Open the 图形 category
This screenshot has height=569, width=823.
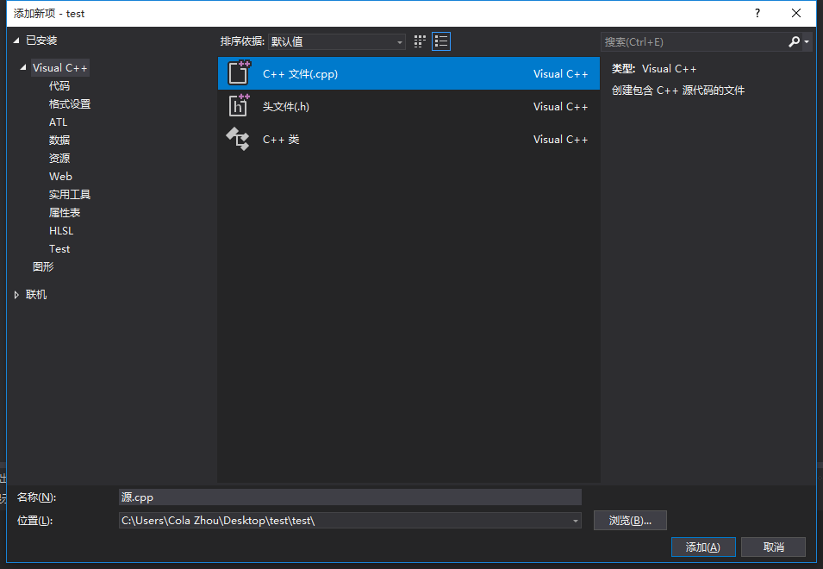pos(43,266)
